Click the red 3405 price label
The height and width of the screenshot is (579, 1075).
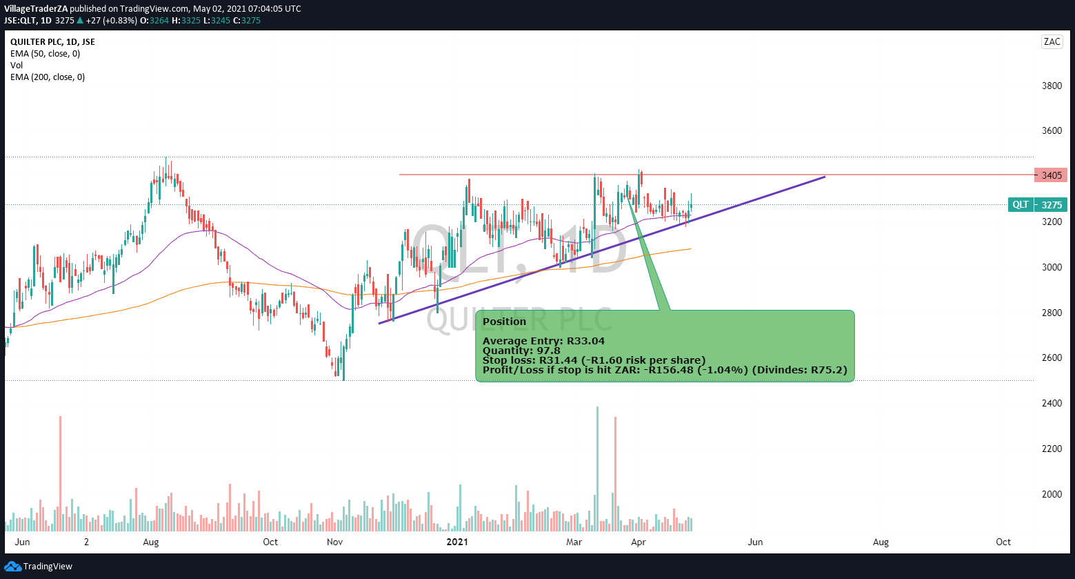tap(1051, 175)
